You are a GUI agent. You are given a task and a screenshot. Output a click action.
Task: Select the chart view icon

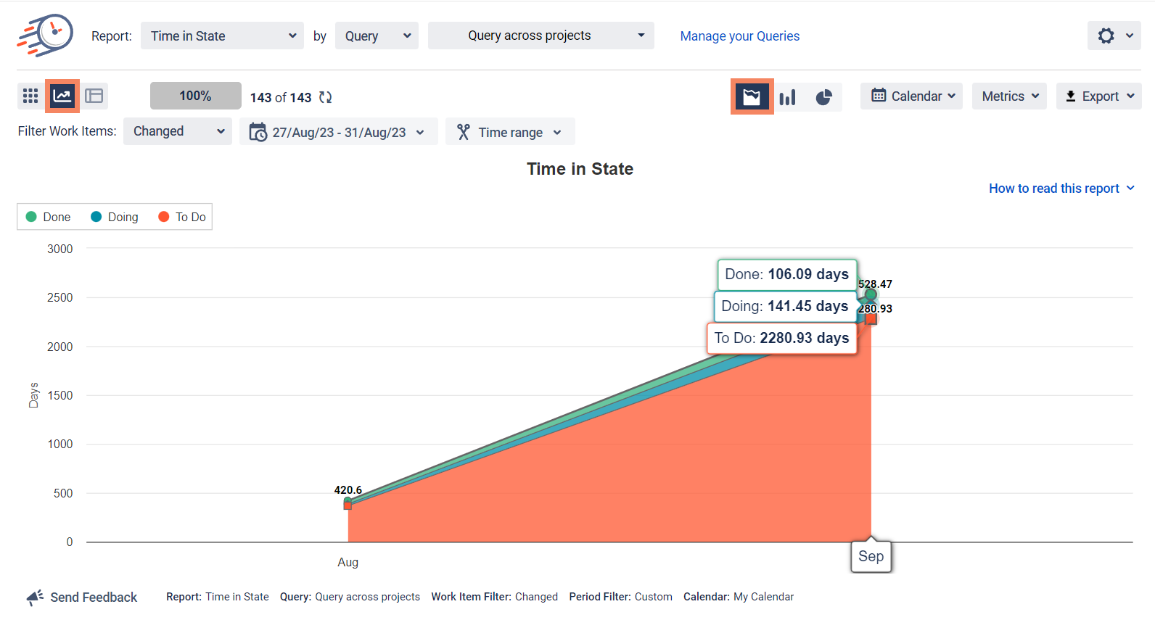[x=62, y=96]
